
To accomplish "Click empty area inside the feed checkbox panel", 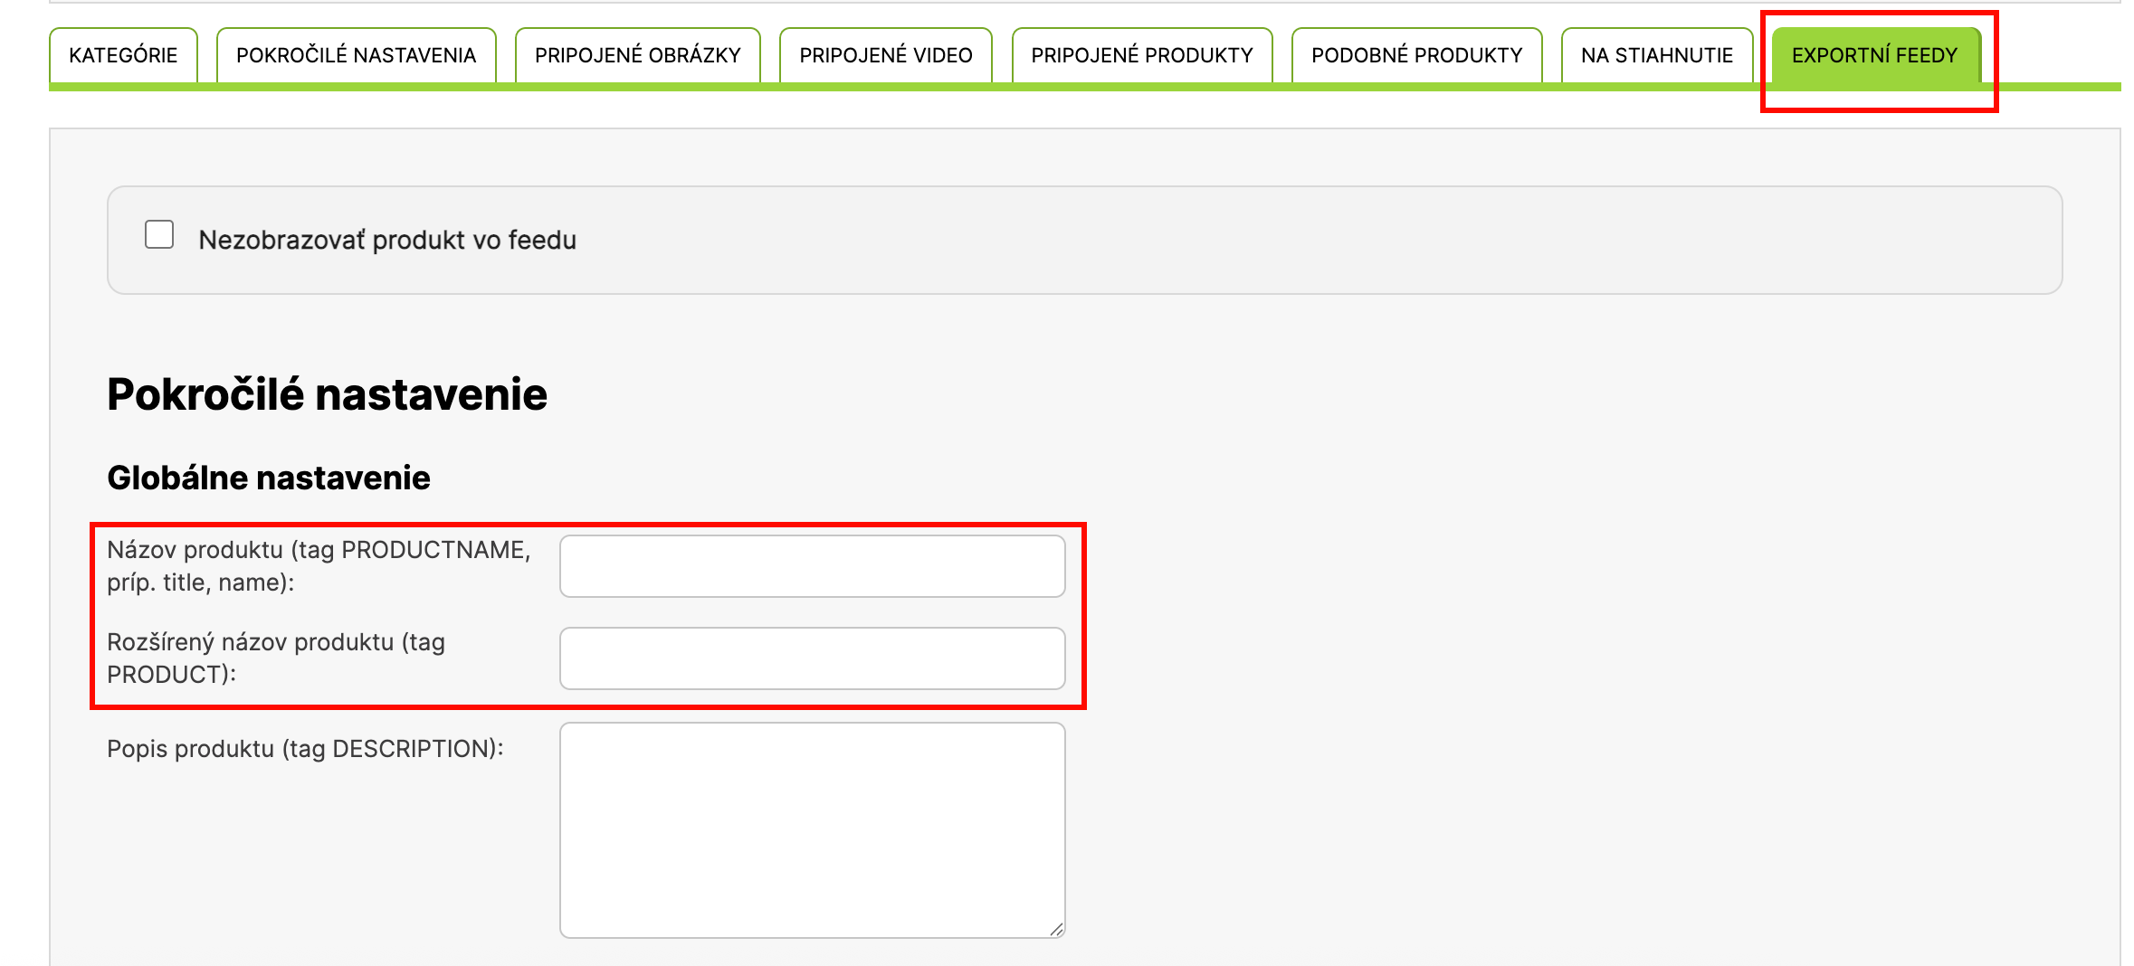I will (1267, 240).
